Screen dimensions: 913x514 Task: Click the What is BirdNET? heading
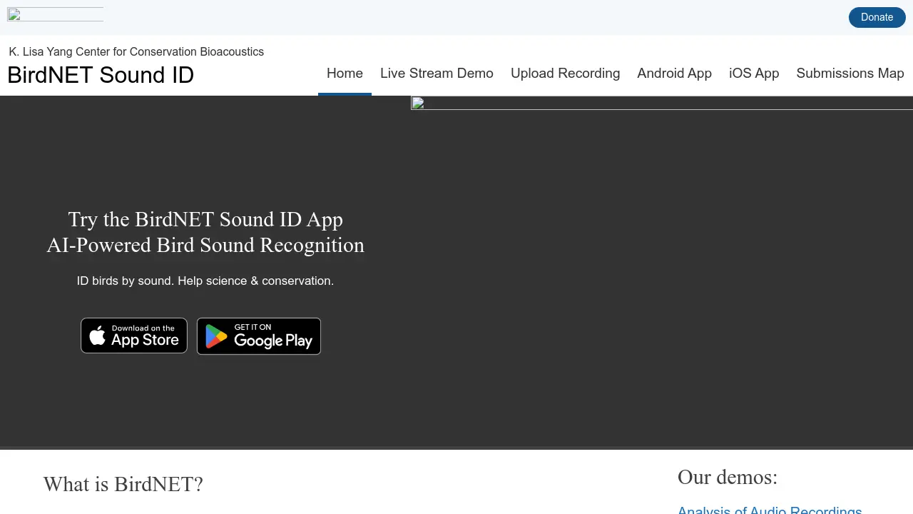point(123,484)
